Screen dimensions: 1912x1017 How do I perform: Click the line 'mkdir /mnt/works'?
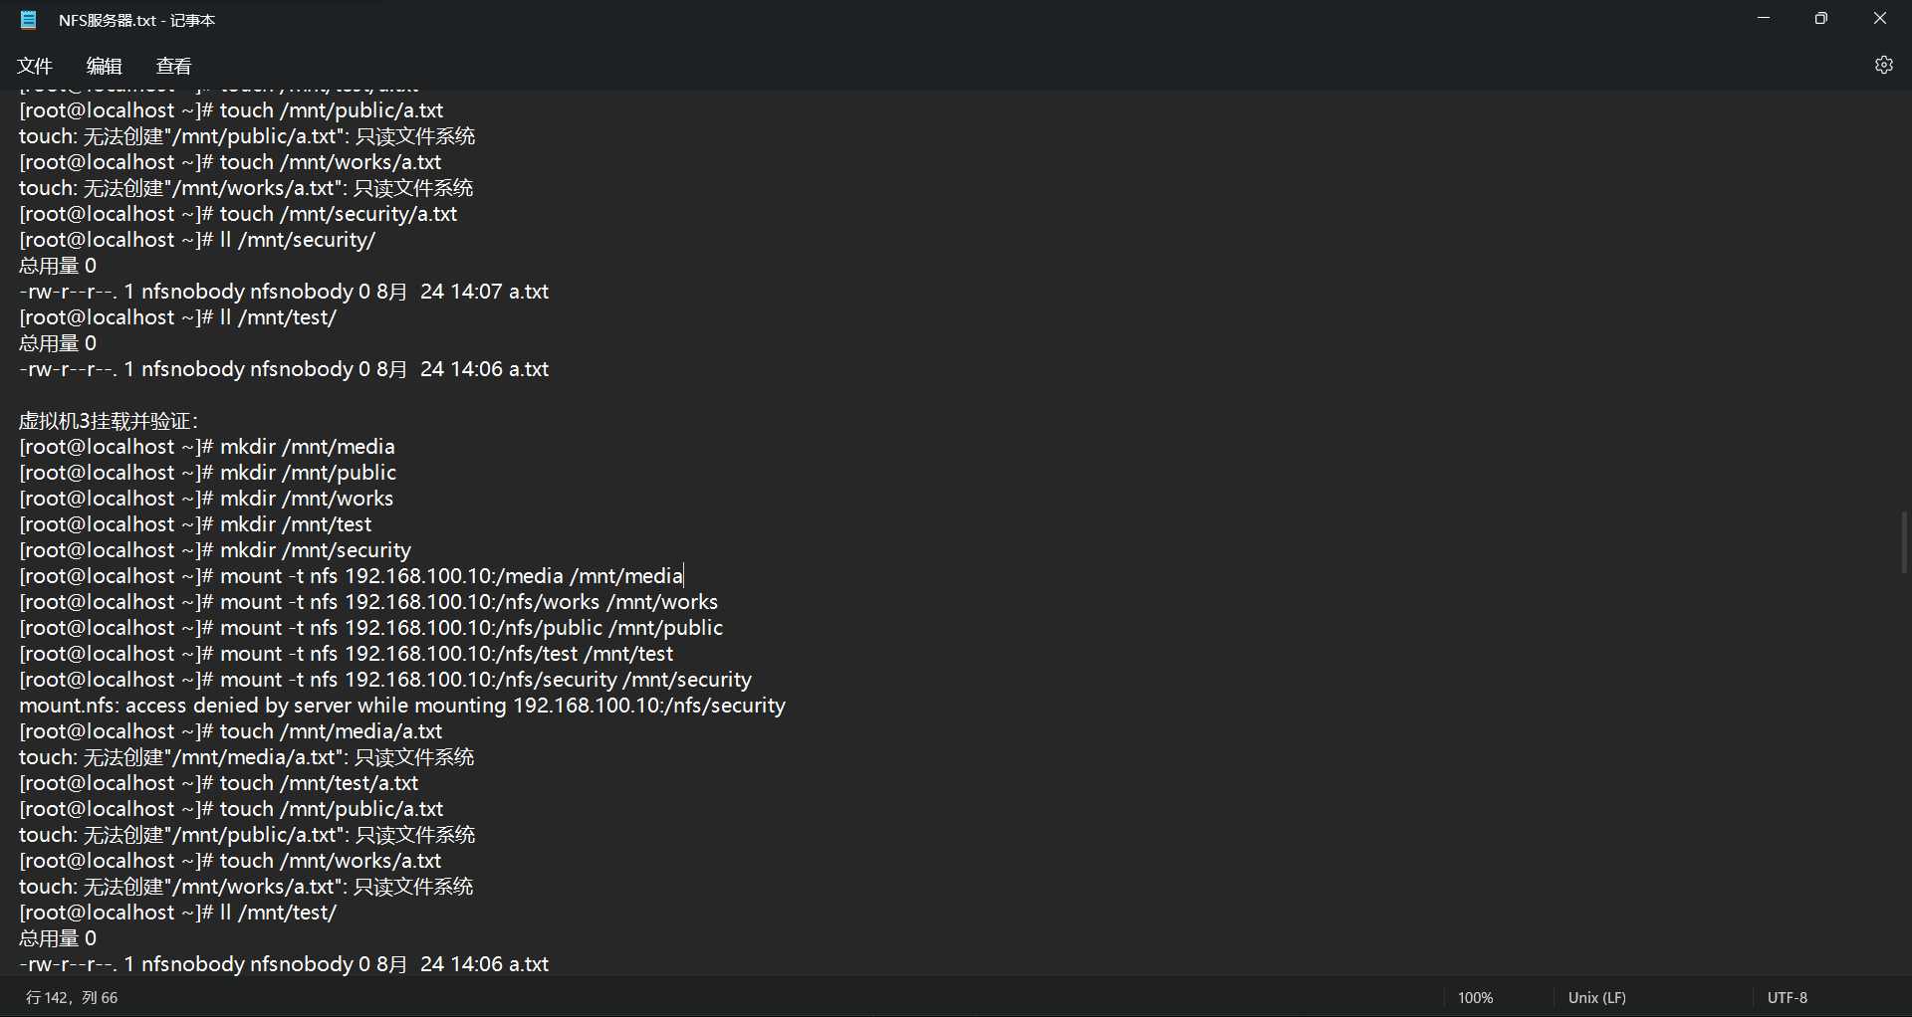coord(206,499)
